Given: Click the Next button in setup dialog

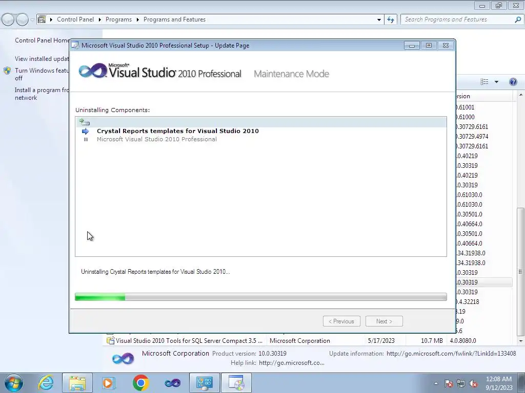Looking at the screenshot, I should tap(384, 321).
